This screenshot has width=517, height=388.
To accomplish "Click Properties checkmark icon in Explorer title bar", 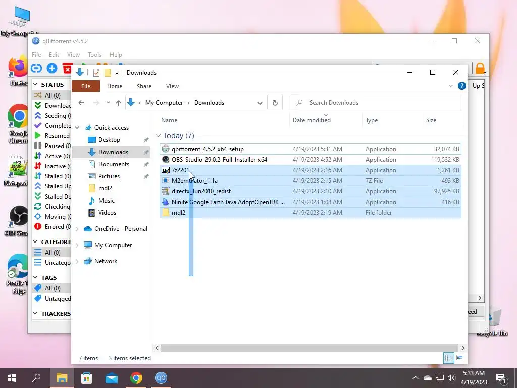I will point(96,73).
